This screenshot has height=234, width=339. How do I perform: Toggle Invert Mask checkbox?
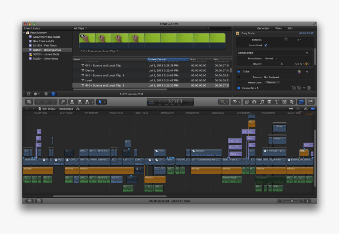[x=266, y=45]
